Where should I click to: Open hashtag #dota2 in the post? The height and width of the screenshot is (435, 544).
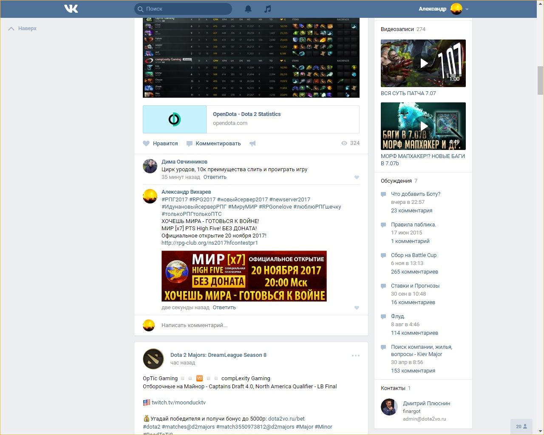click(x=152, y=427)
